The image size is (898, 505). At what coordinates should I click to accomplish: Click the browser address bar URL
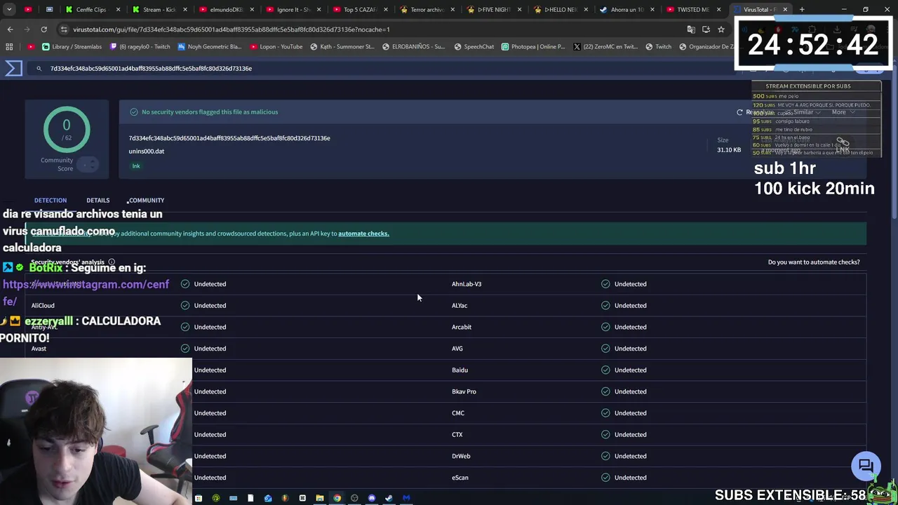point(232,29)
